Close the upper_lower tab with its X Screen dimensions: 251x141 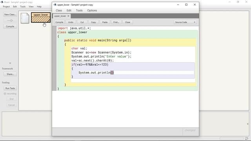click(68, 16)
